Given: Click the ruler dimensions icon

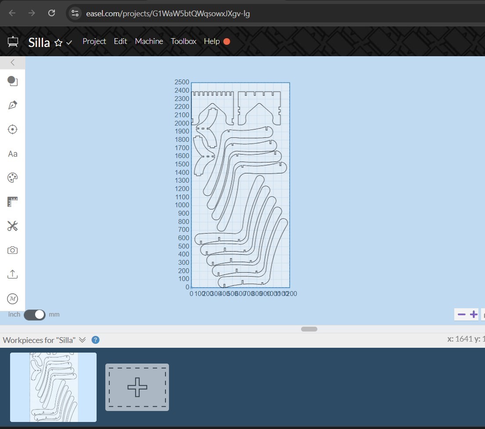Looking at the screenshot, I should (x=13, y=202).
